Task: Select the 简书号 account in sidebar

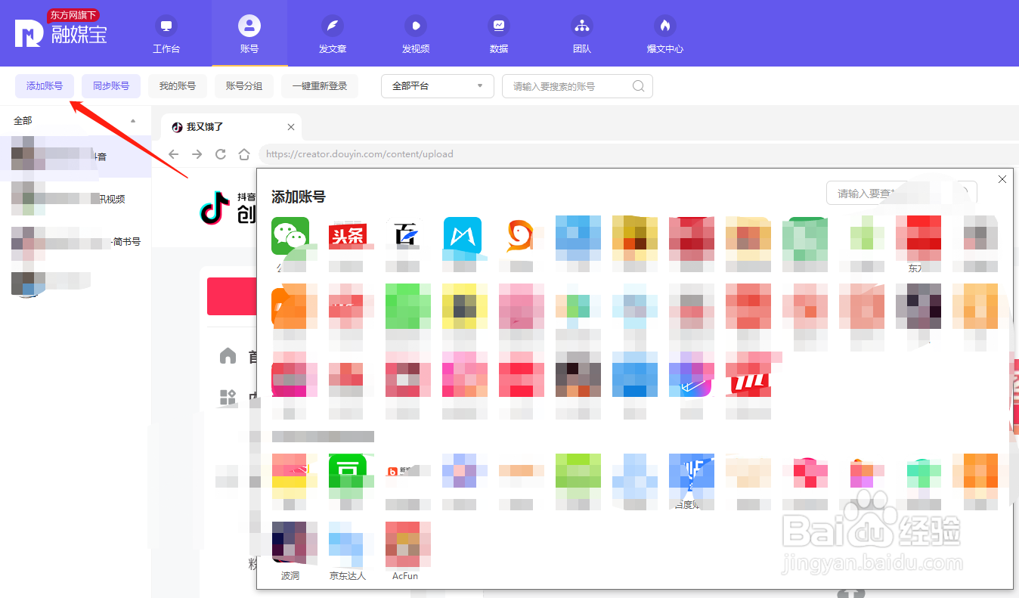Action: 76,242
